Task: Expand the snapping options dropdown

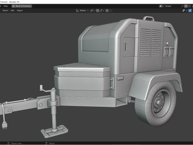Action: click(102, 10)
